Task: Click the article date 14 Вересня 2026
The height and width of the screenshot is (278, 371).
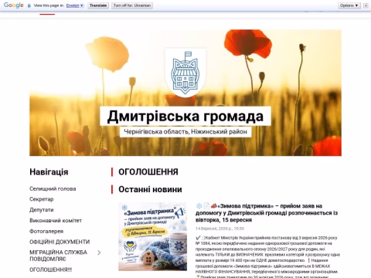Action: click(220, 229)
